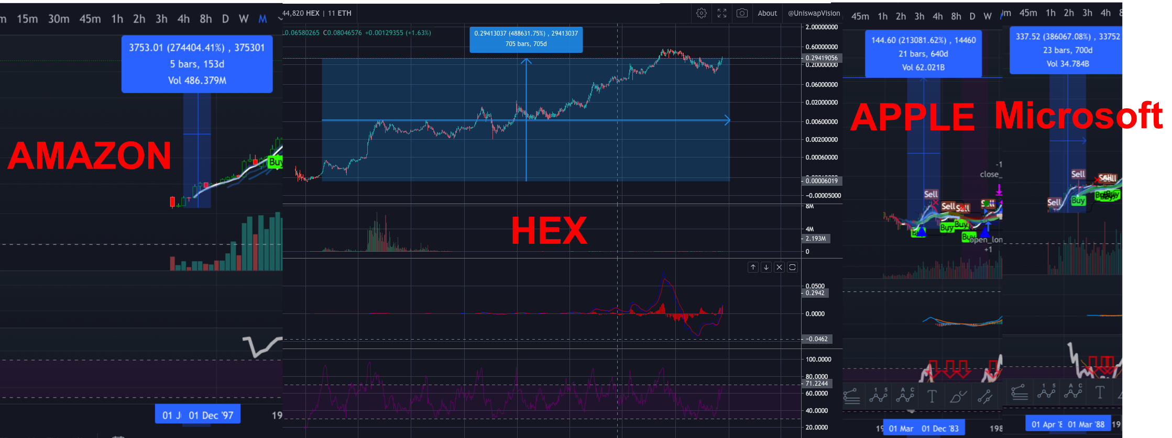The width and height of the screenshot is (1172, 438).
Task: Set Microsoft chart to 4h timeframe
Action: pyautogui.click(x=1106, y=13)
